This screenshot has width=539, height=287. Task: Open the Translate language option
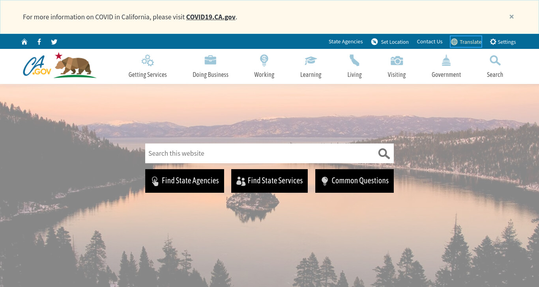point(466,42)
